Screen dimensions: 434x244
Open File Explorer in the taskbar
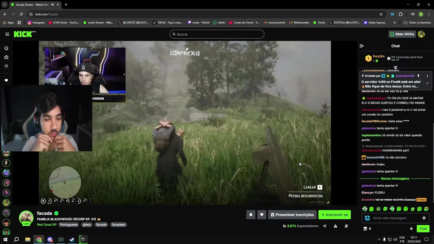[28, 239]
